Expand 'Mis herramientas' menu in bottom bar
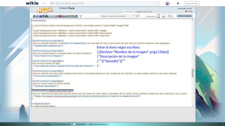225x126 pixels. click(62, 124)
